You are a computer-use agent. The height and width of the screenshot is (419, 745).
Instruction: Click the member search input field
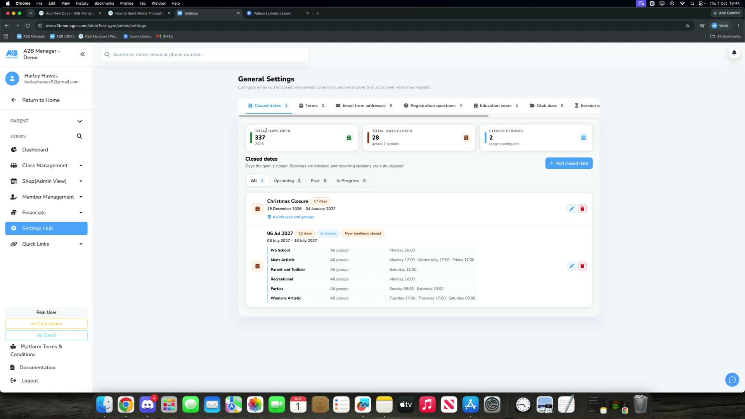204,55
